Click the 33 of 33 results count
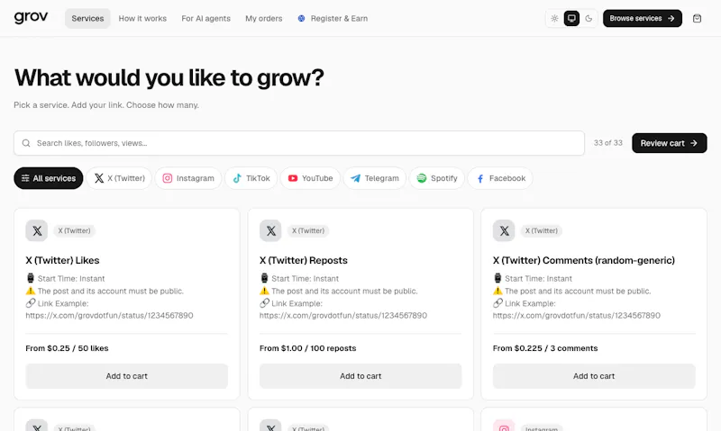 click(x=607, y=143)
